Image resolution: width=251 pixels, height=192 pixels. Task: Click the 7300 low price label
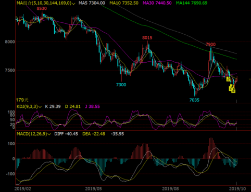coord(121,85)
